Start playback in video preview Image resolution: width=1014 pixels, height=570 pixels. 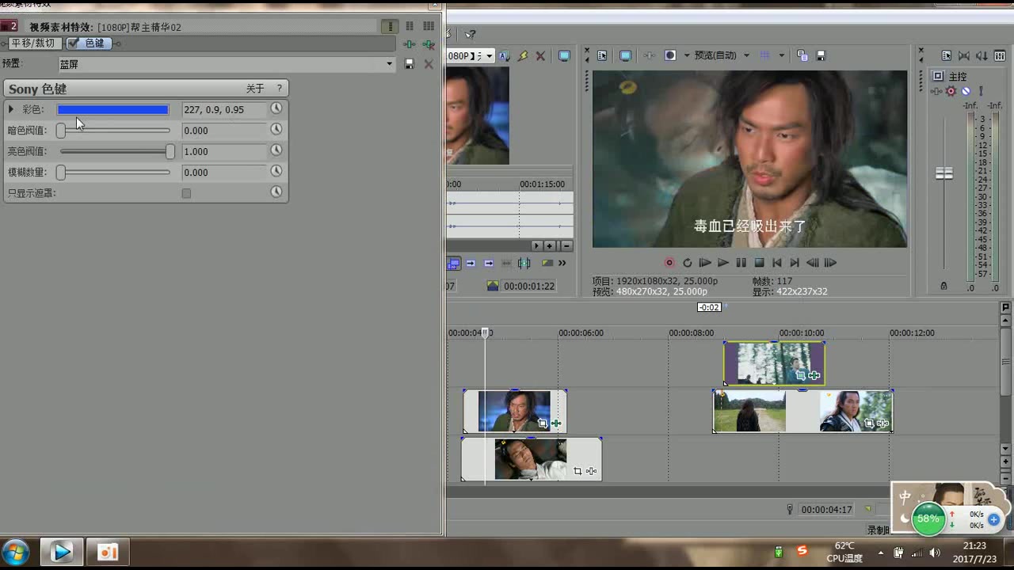click(722, 263)
